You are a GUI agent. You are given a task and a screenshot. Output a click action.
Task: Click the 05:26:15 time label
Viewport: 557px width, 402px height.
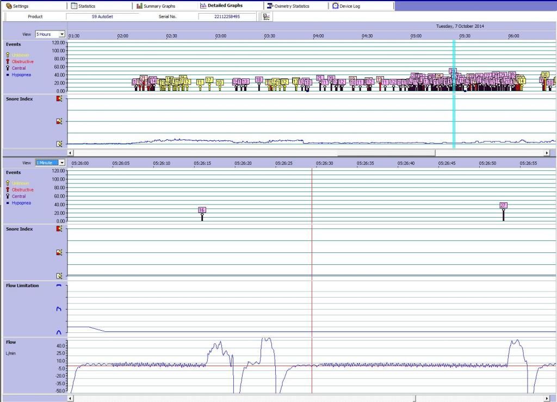[x=202, y=163]
